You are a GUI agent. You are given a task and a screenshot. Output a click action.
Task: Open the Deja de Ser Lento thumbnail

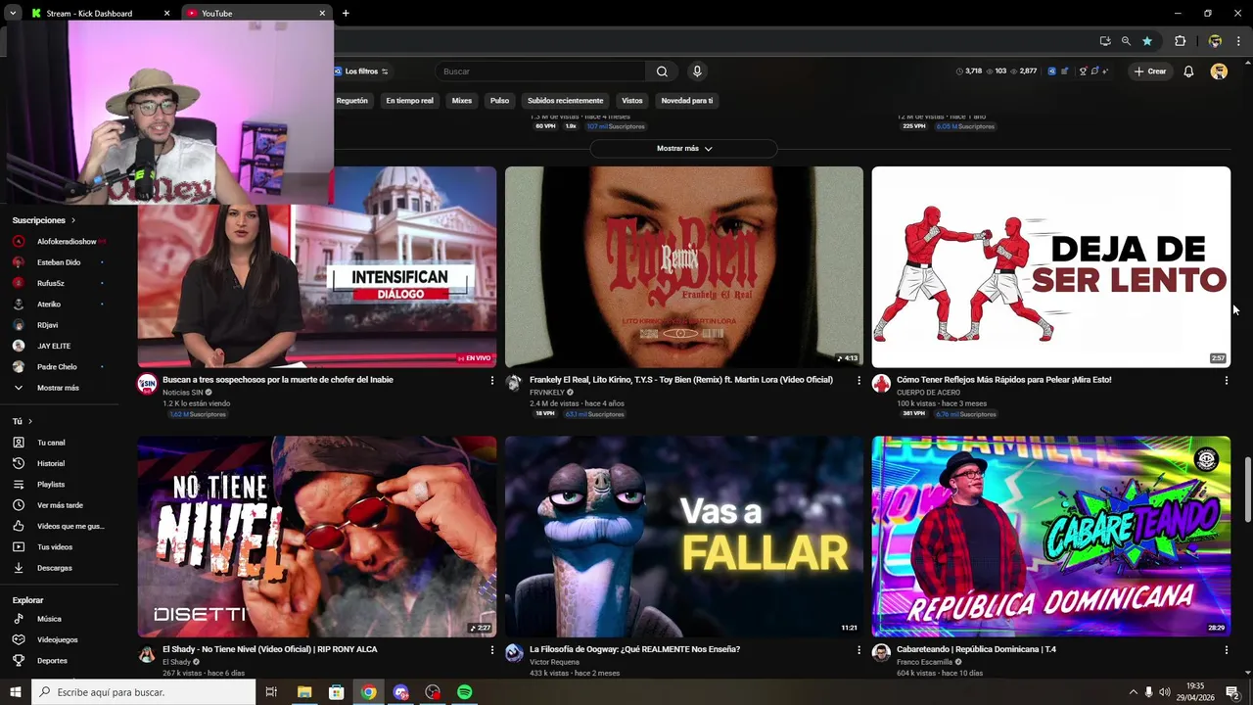[1051, 267]
